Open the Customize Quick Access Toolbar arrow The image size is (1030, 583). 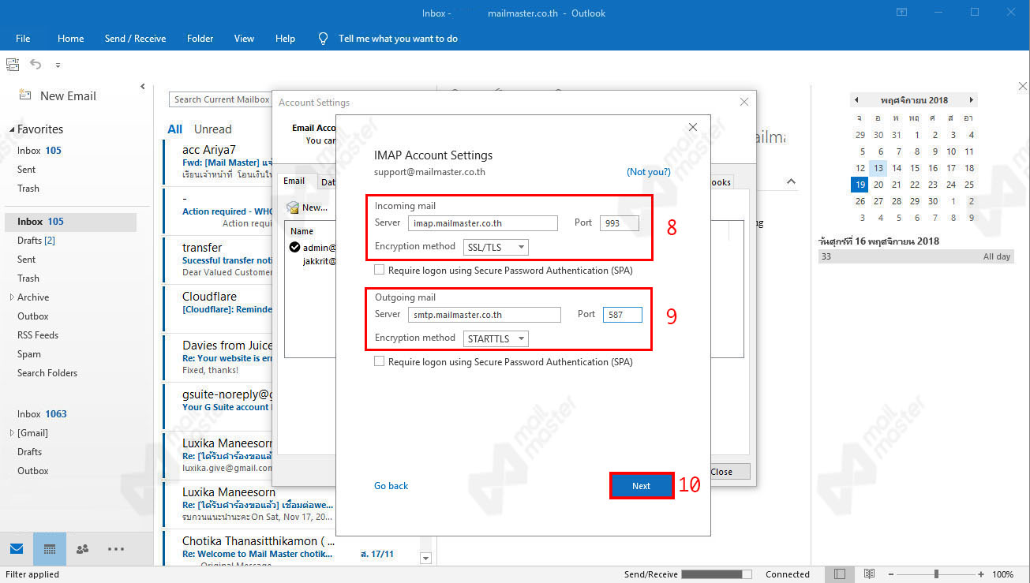(58, 65)
